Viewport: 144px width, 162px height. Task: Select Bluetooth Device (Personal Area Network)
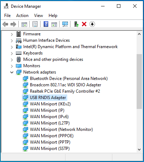(69, 79)
